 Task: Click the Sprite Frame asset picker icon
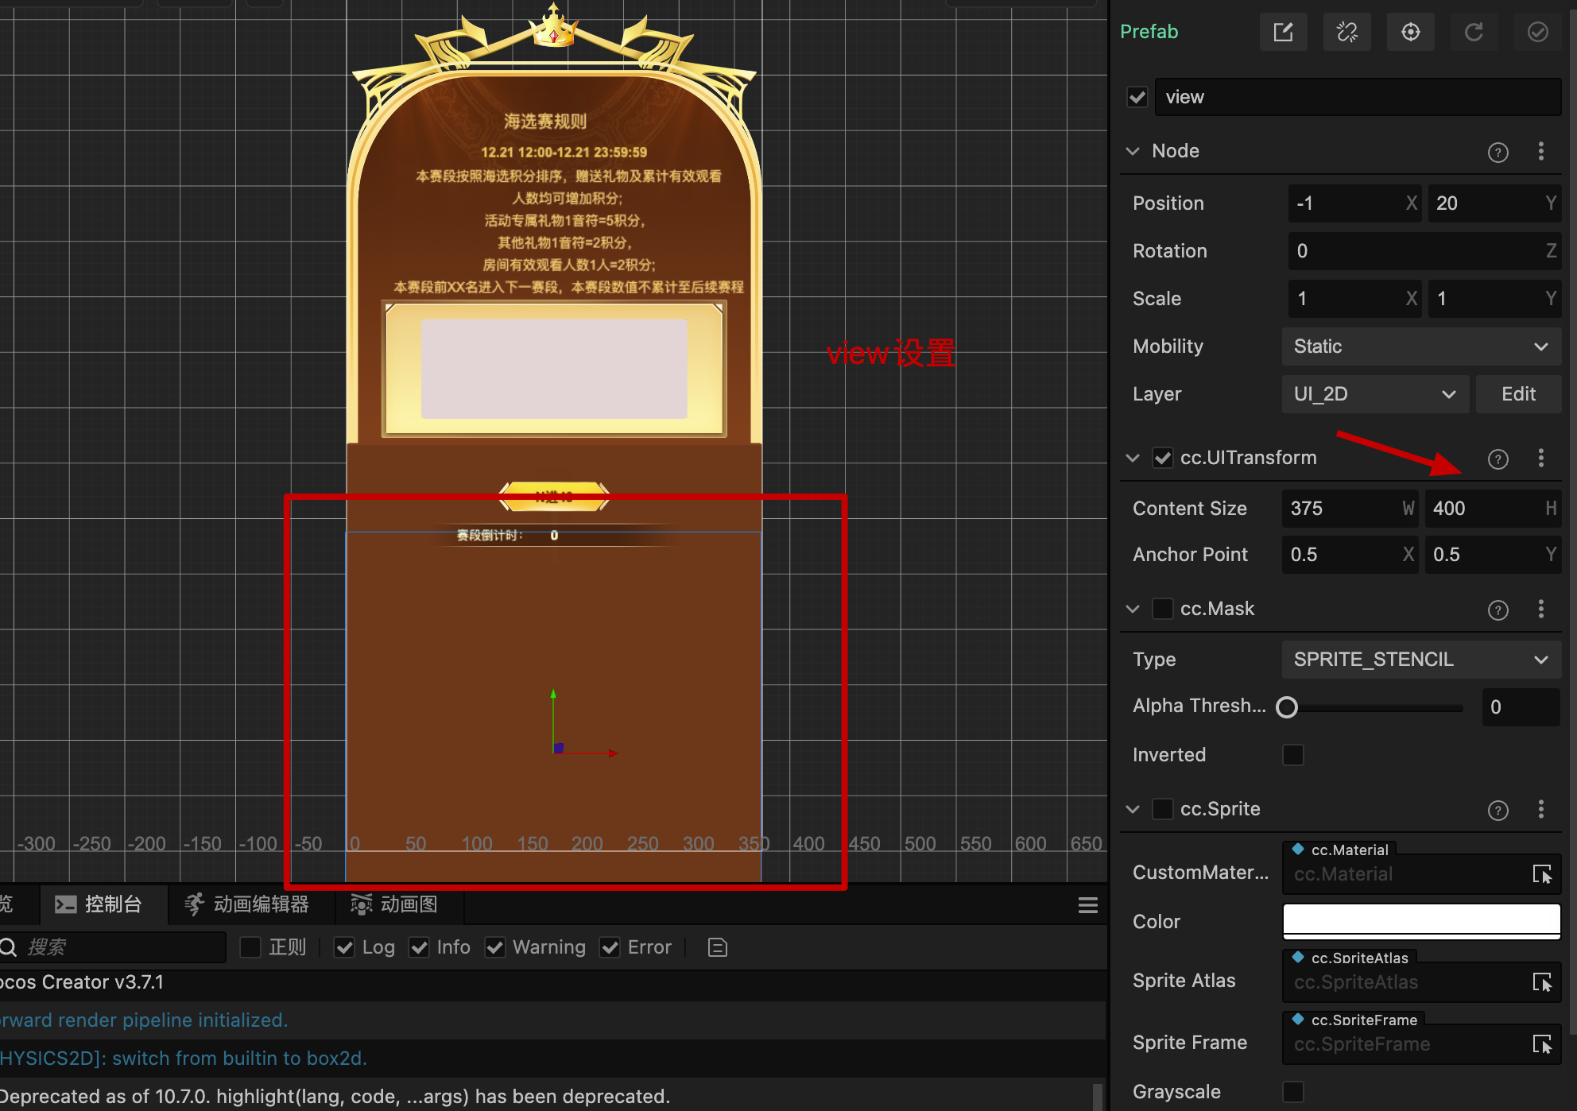[1541, 1044]
